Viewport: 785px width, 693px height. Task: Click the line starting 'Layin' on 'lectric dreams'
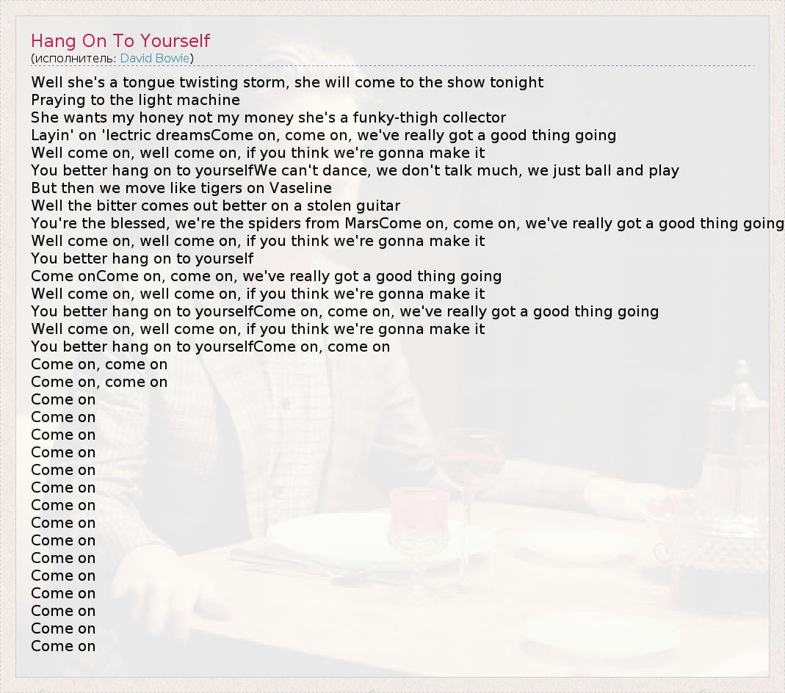pyautogui.click(x=323, y=135)
